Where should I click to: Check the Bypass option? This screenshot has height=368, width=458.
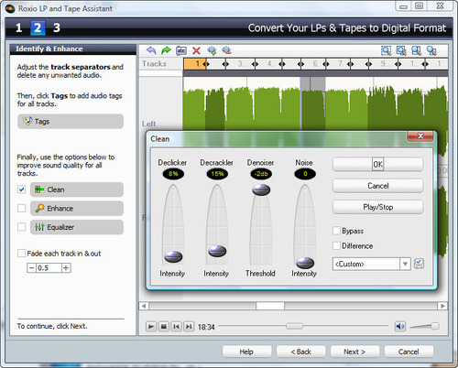coord(336,231)
